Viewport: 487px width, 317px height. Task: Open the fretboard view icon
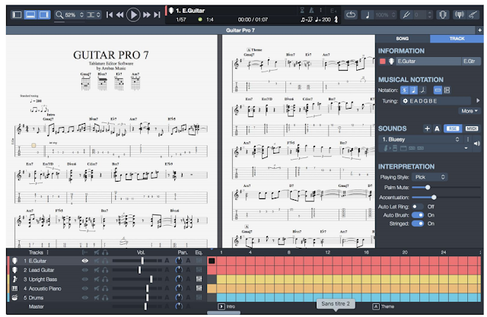pyautogui.click(x=443, y=14)
